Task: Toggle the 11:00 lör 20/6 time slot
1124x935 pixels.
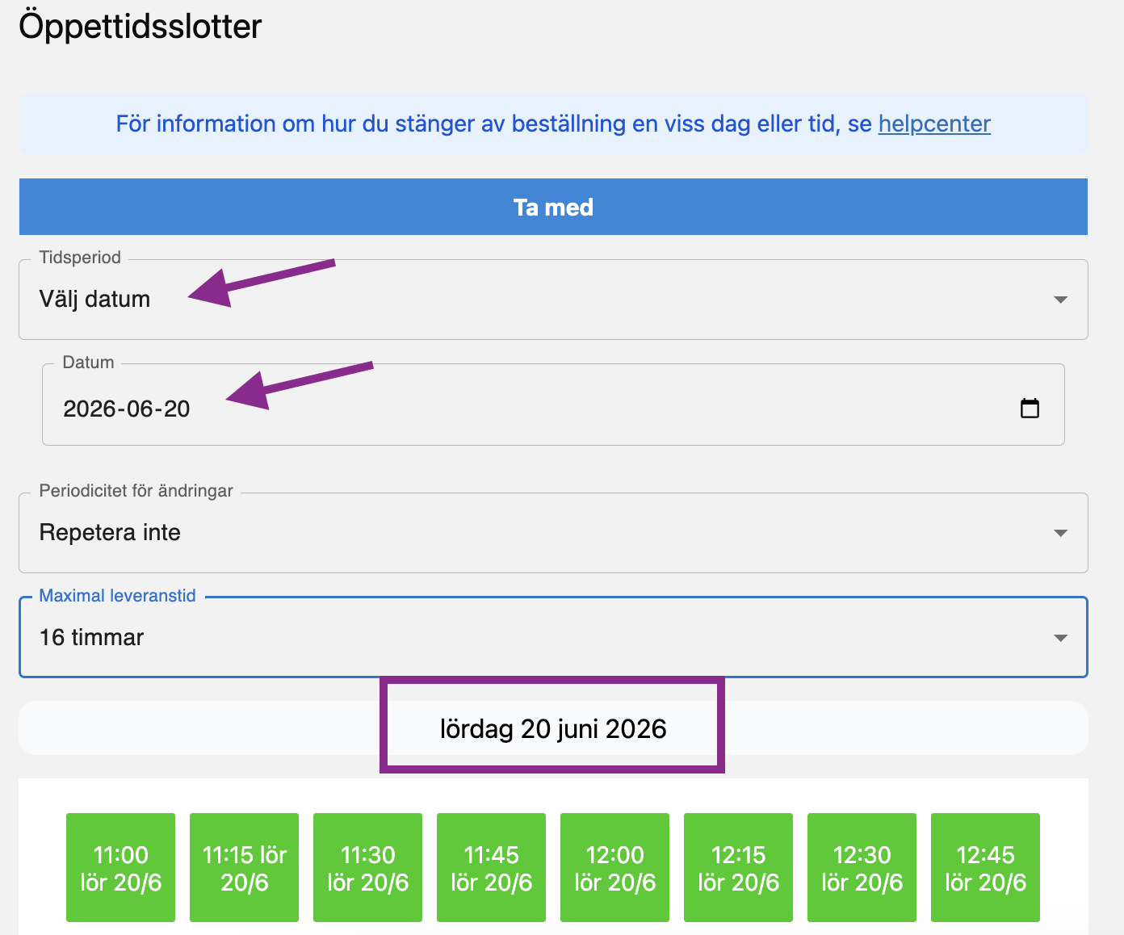Action: coord(121,868)
